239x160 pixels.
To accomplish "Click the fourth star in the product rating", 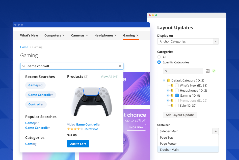I will click(x=78, y=129).
